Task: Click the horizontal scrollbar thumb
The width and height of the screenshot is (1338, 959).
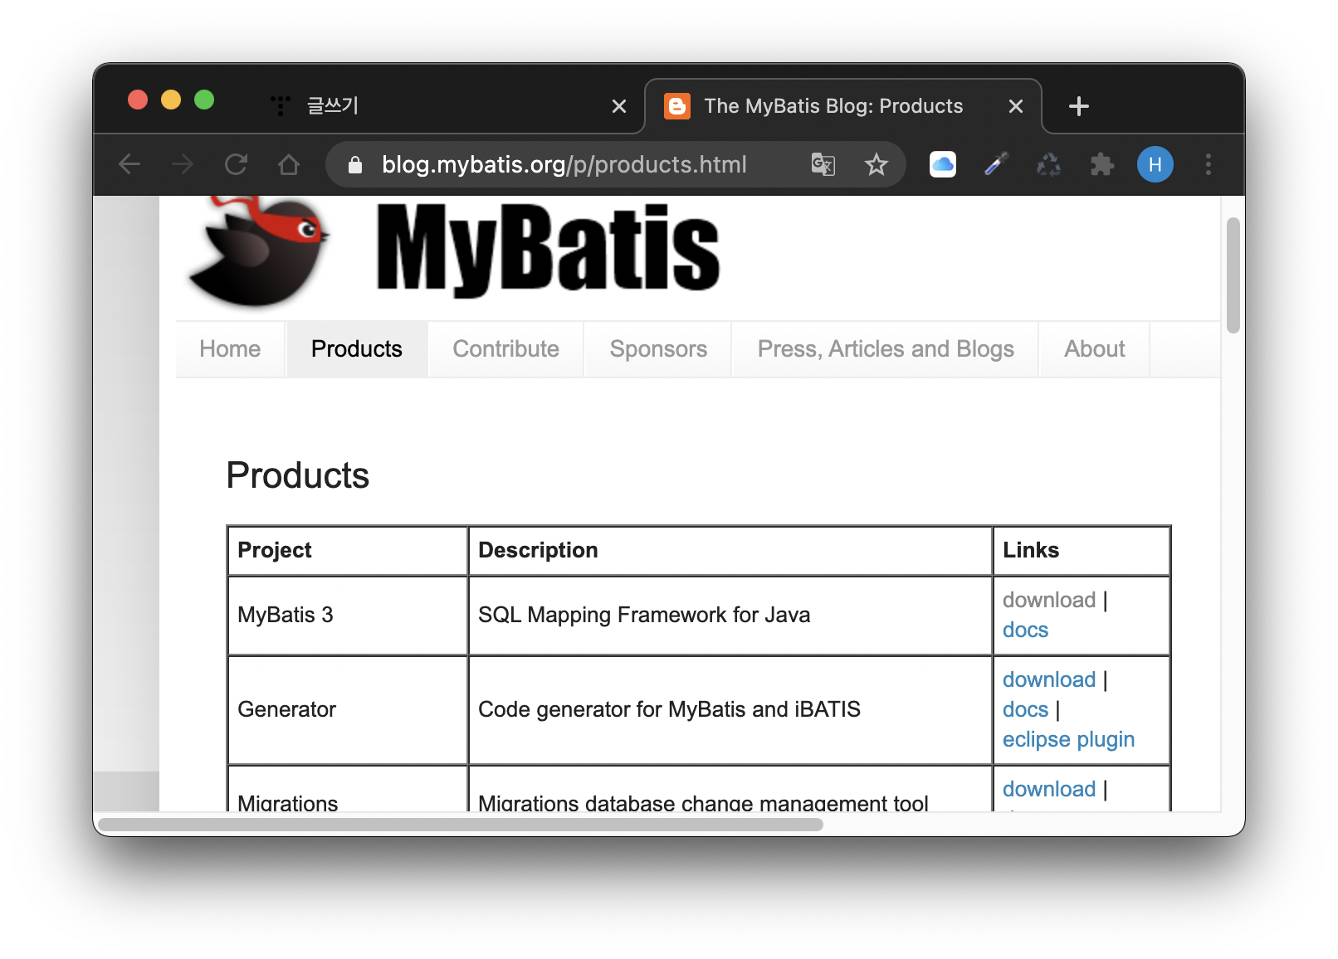Action: coord(461,825)
